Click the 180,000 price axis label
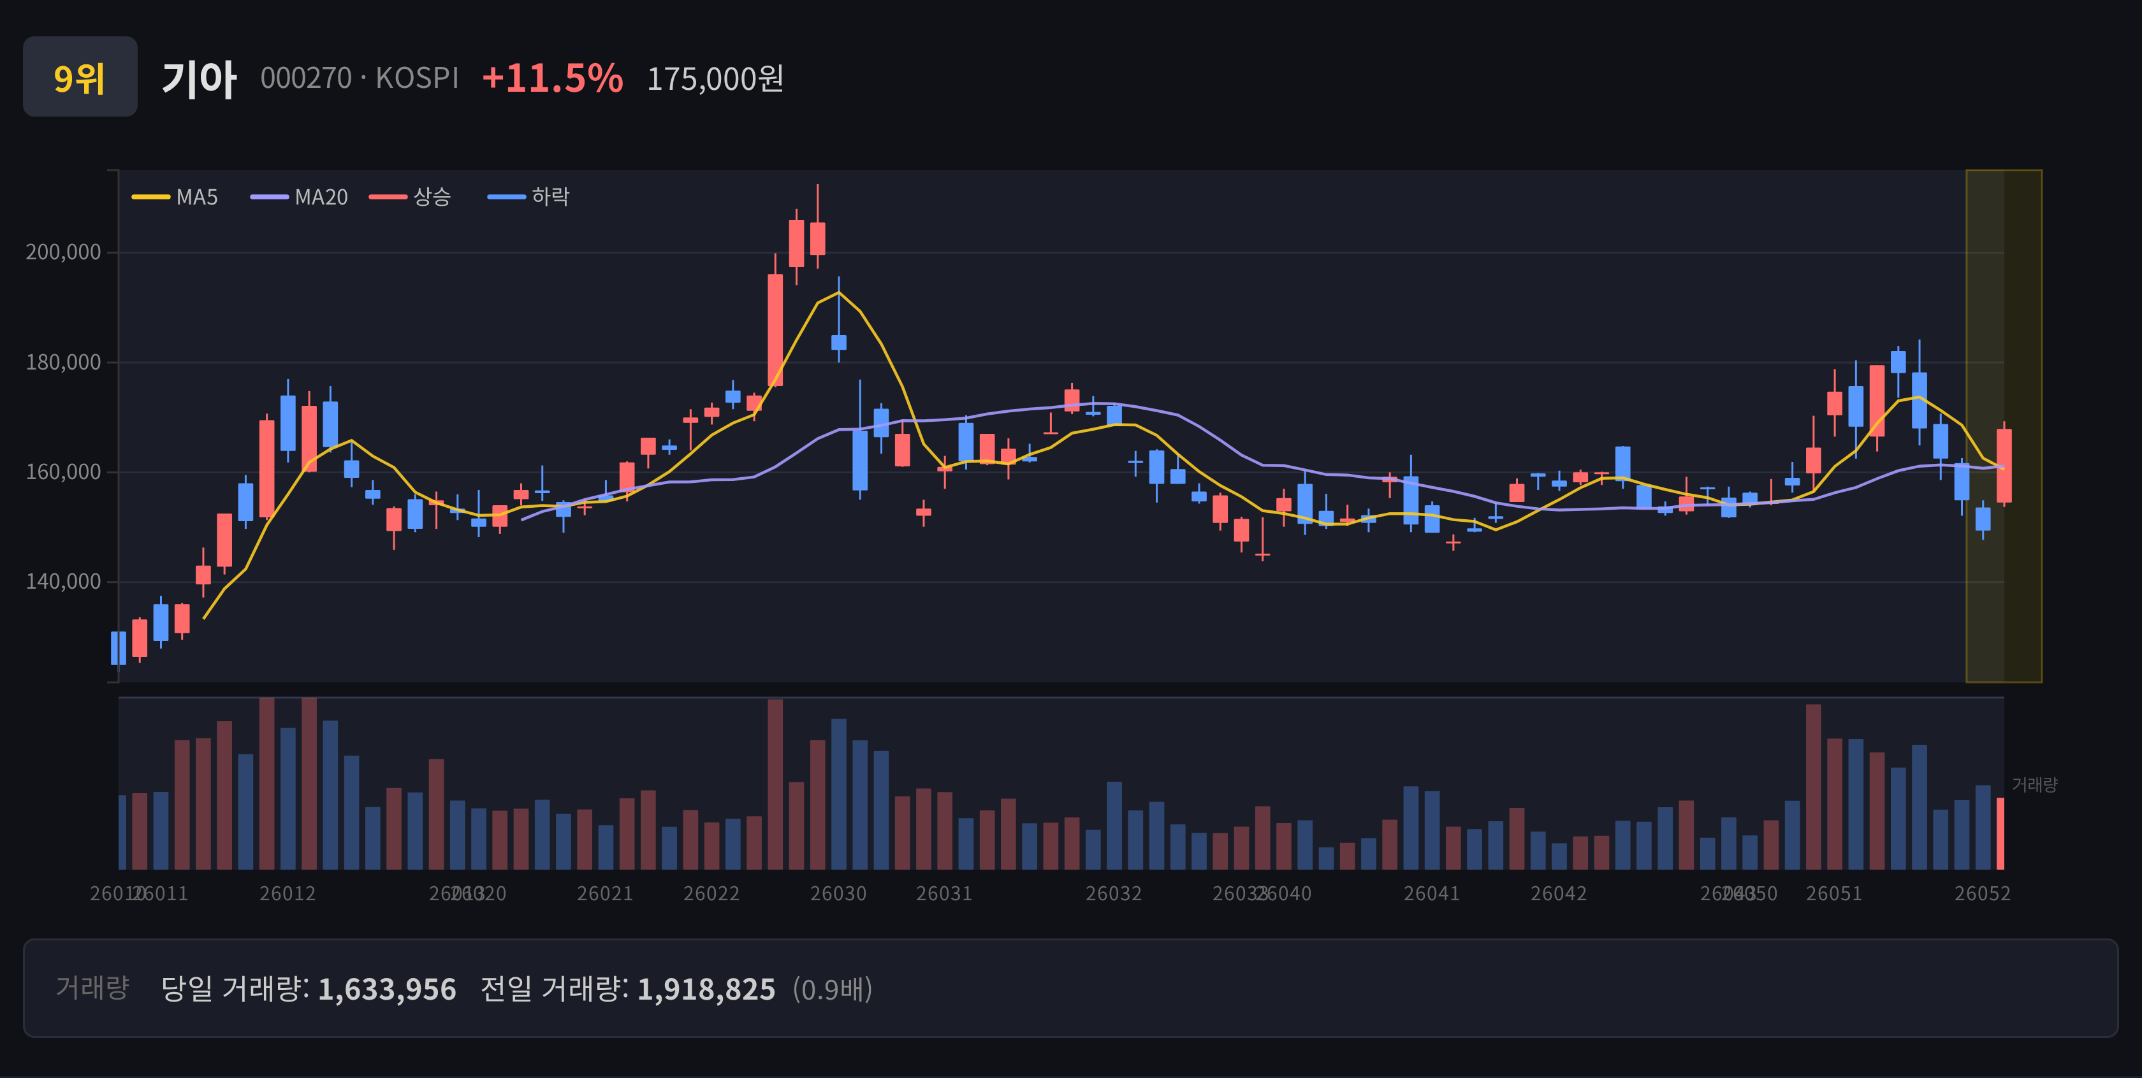Image resolution: width=2142 pixels, height=1078 pixels. point(63,363)
